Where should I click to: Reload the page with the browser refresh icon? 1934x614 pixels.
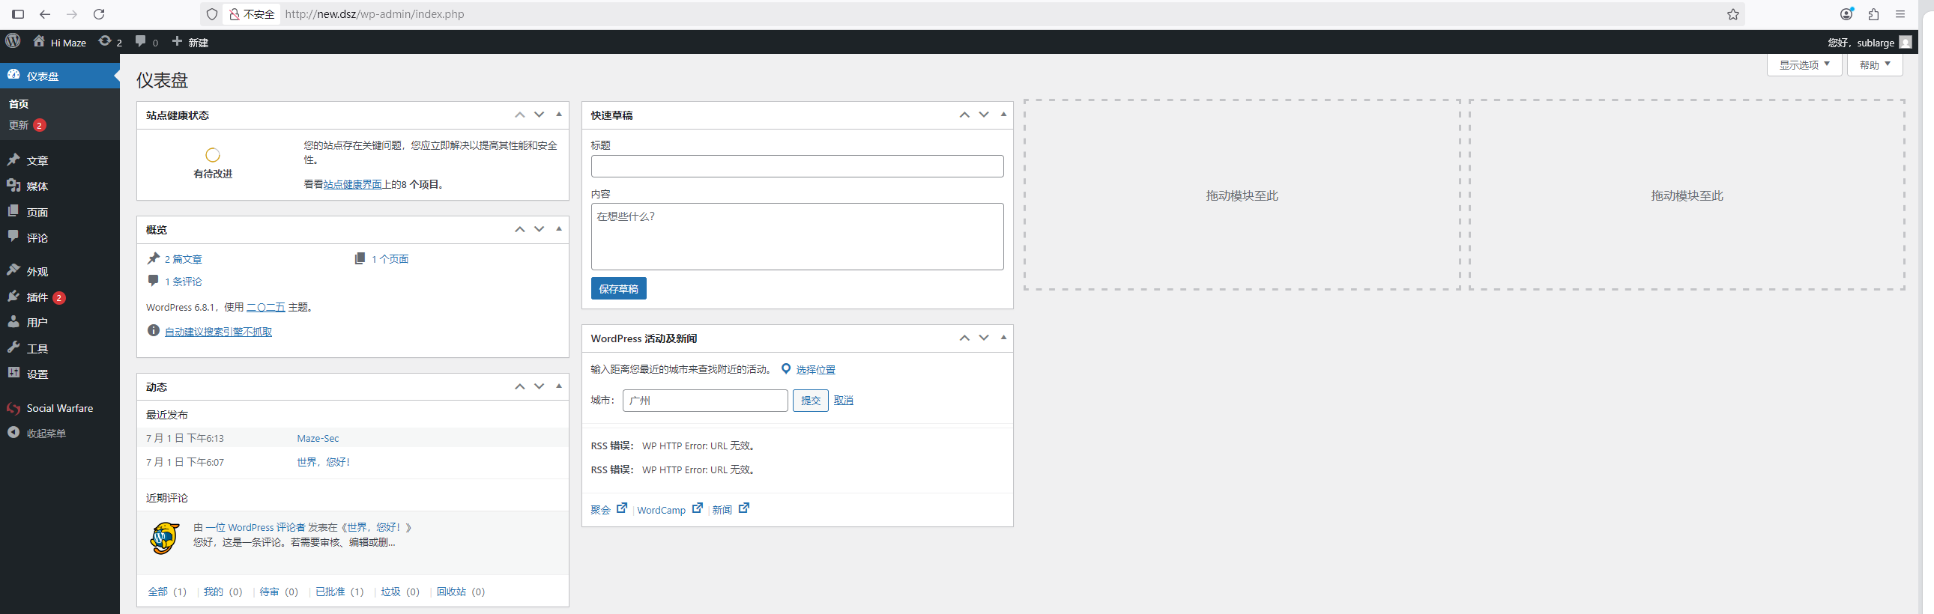coord(98,14)
